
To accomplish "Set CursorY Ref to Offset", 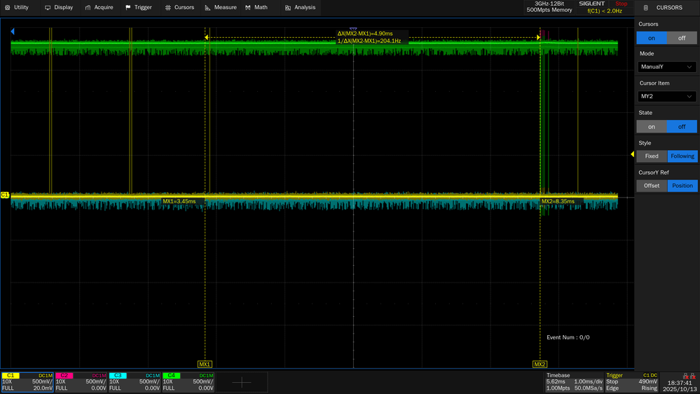I will coord(652,185).
